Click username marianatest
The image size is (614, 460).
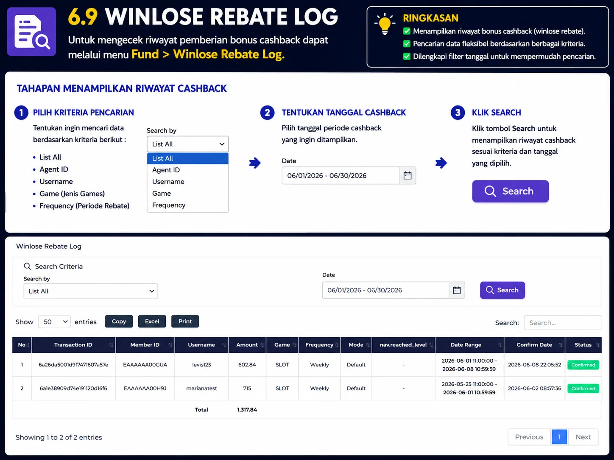coord(201,388)
